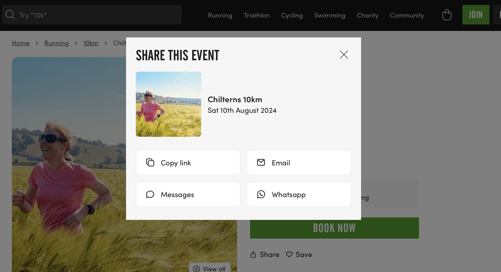
Task: Click the Chilterns 10km event thumbnail
Action: click(x=168, y=104)
